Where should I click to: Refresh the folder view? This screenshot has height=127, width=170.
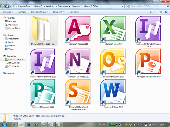(x=127, y=6)
